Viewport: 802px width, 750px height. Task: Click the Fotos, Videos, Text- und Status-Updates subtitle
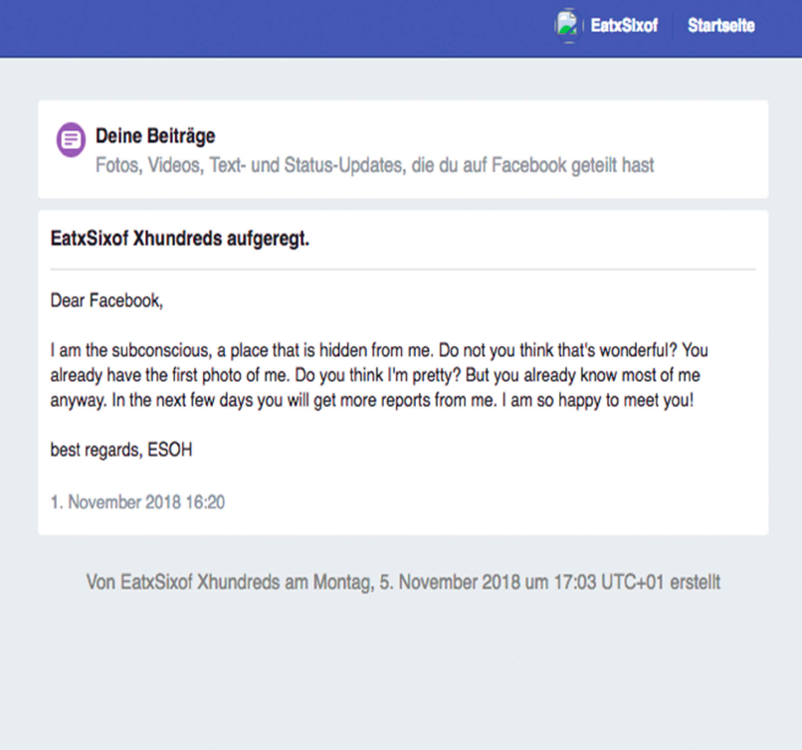coord(374,165)
